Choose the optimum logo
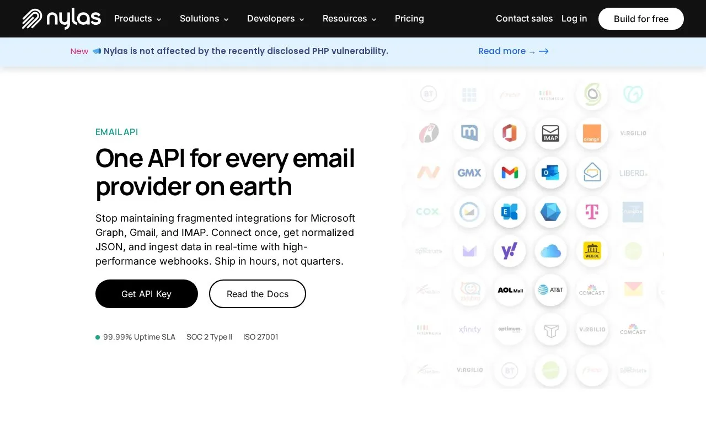This screenshot has height=441, width=706. (x=510, y=330)
